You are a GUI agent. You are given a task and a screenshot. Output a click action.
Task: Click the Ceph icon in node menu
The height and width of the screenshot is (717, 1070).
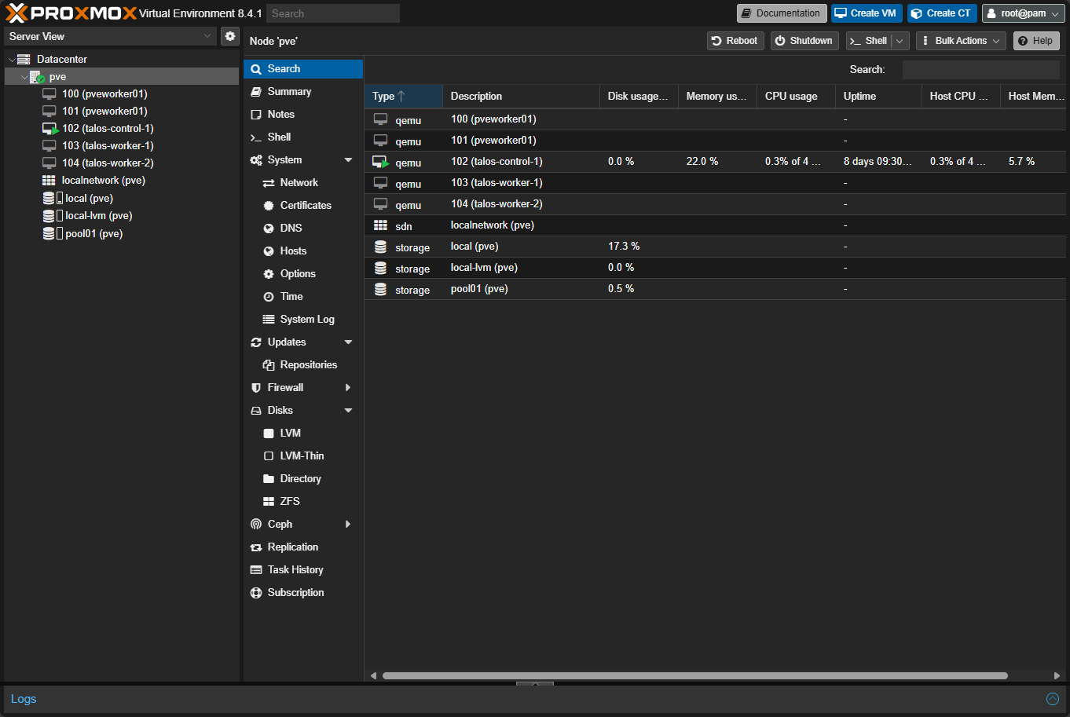pyautogui.click(x=256, y=525)
